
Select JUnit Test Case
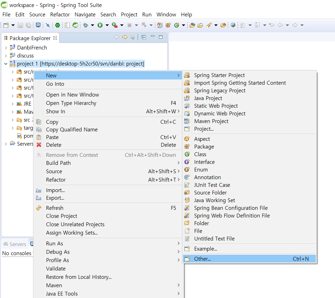click(x=249, y=185)
